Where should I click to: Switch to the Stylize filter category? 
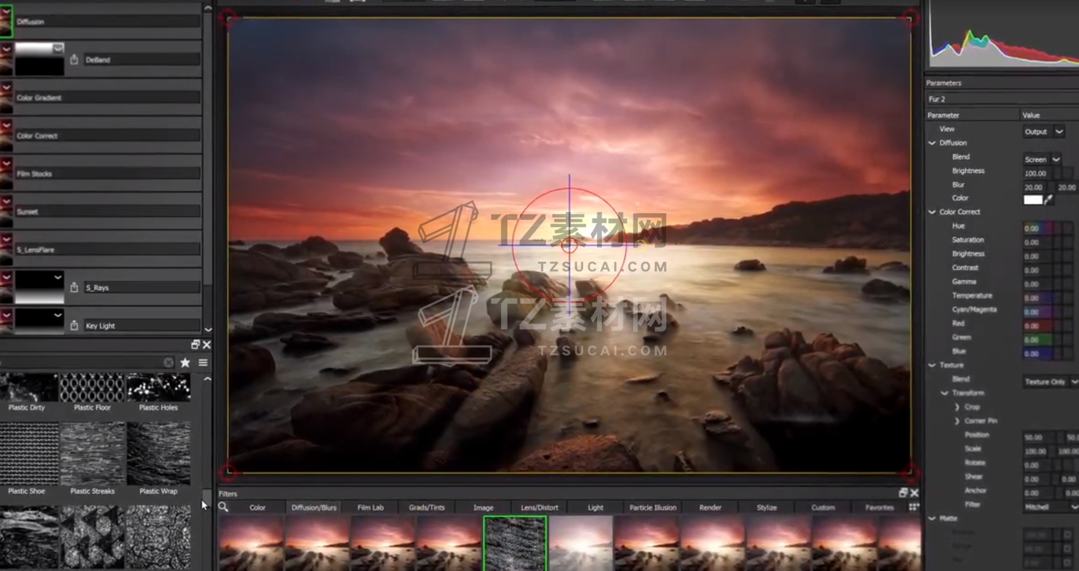767,507
